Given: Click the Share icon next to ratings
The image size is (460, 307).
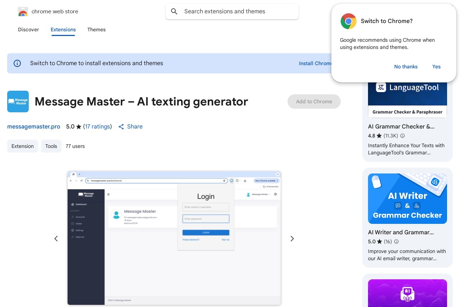Looking at the screenshot, I should 121,127.
